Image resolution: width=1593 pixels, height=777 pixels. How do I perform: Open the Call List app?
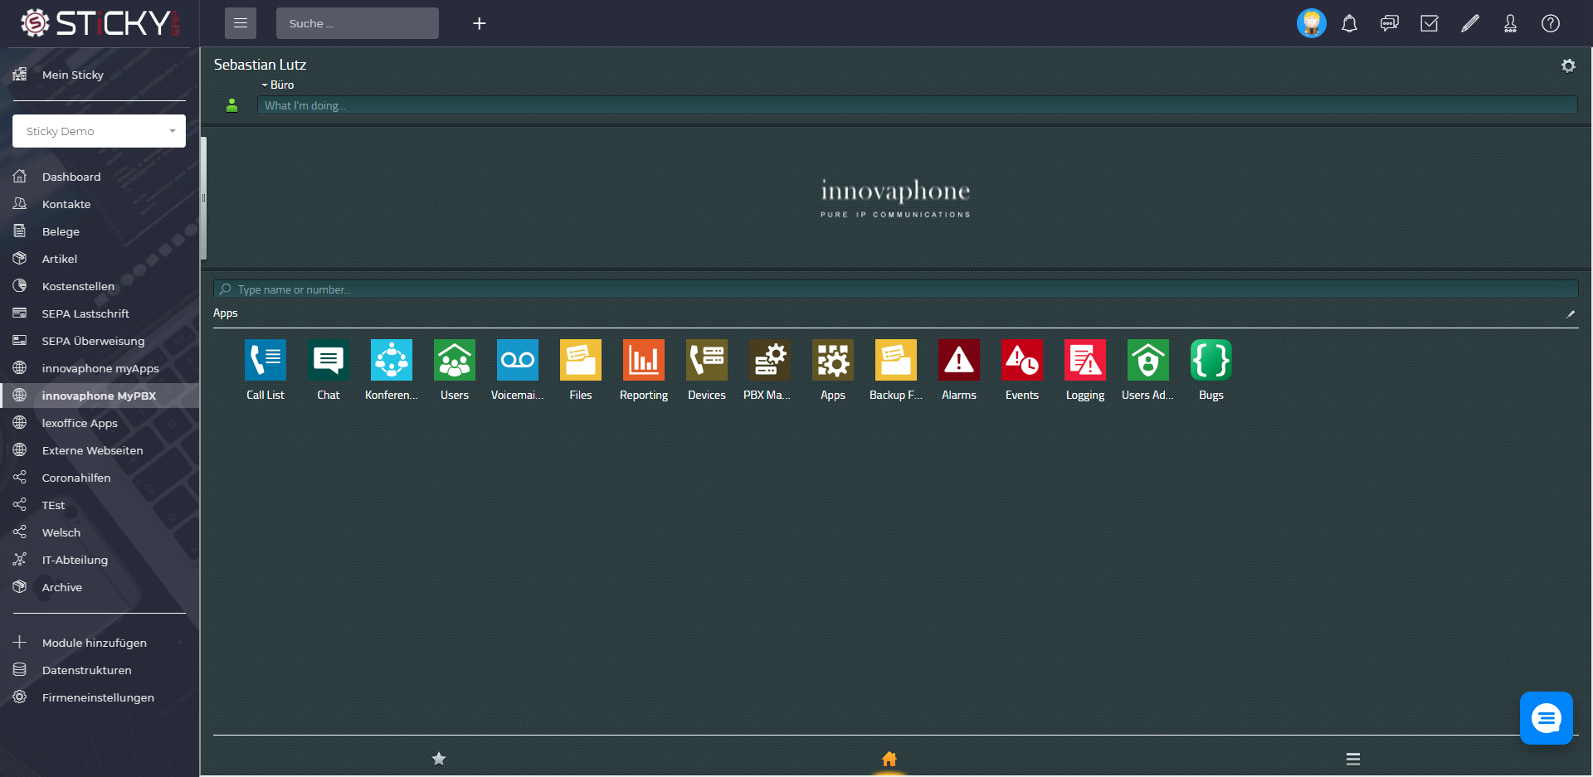point(265,360)
